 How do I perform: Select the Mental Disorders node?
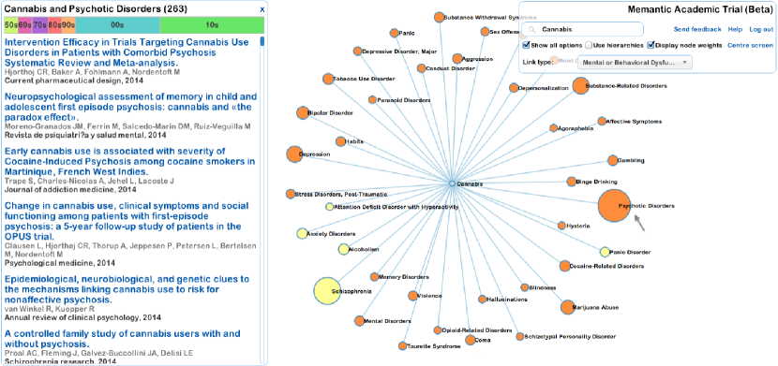coord(360,321)
